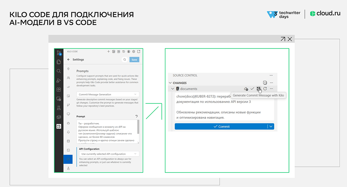The width and height of the screenshot is (347, 187).
Task: Open Extensions view in activity bar
Action: point(59,90)
